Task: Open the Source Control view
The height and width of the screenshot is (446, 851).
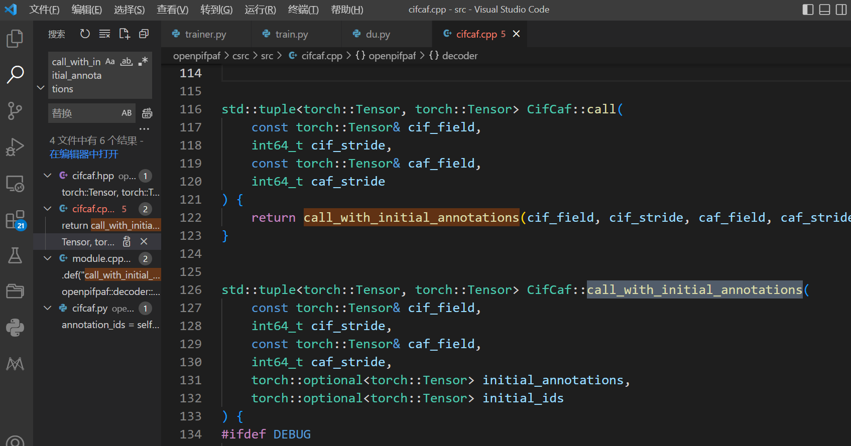Action: click(x=15, y=111)
